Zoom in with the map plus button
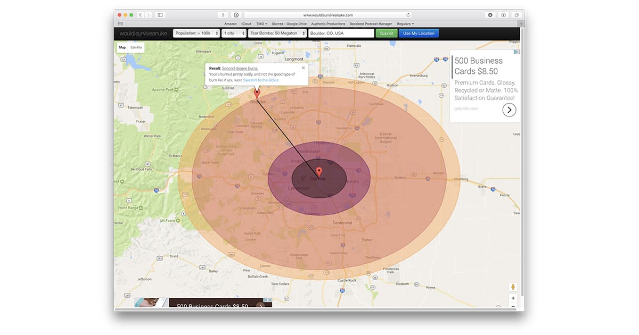Screen dimensions: 639x335 click(513, 298)
